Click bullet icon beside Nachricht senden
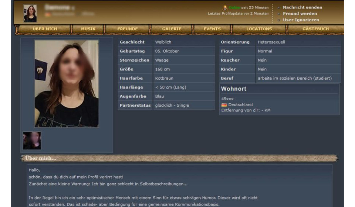The width and height of the screenshot is (355, 207). coord(279,7)
